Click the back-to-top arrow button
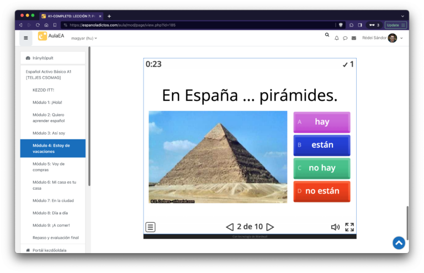The height and width of the screenshot is (273, 424). (399, 243)
